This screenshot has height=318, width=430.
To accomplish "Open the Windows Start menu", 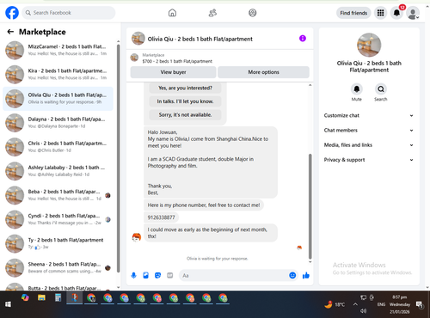I will click(x=8, y=304).
